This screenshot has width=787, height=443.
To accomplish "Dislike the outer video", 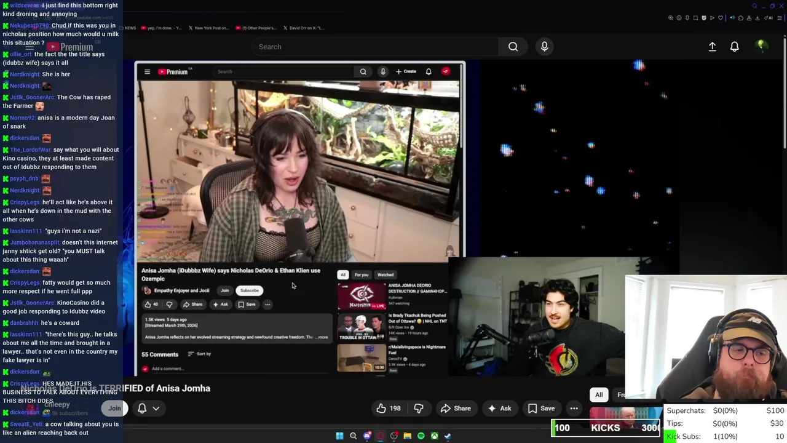I will [x=419, y=409].
